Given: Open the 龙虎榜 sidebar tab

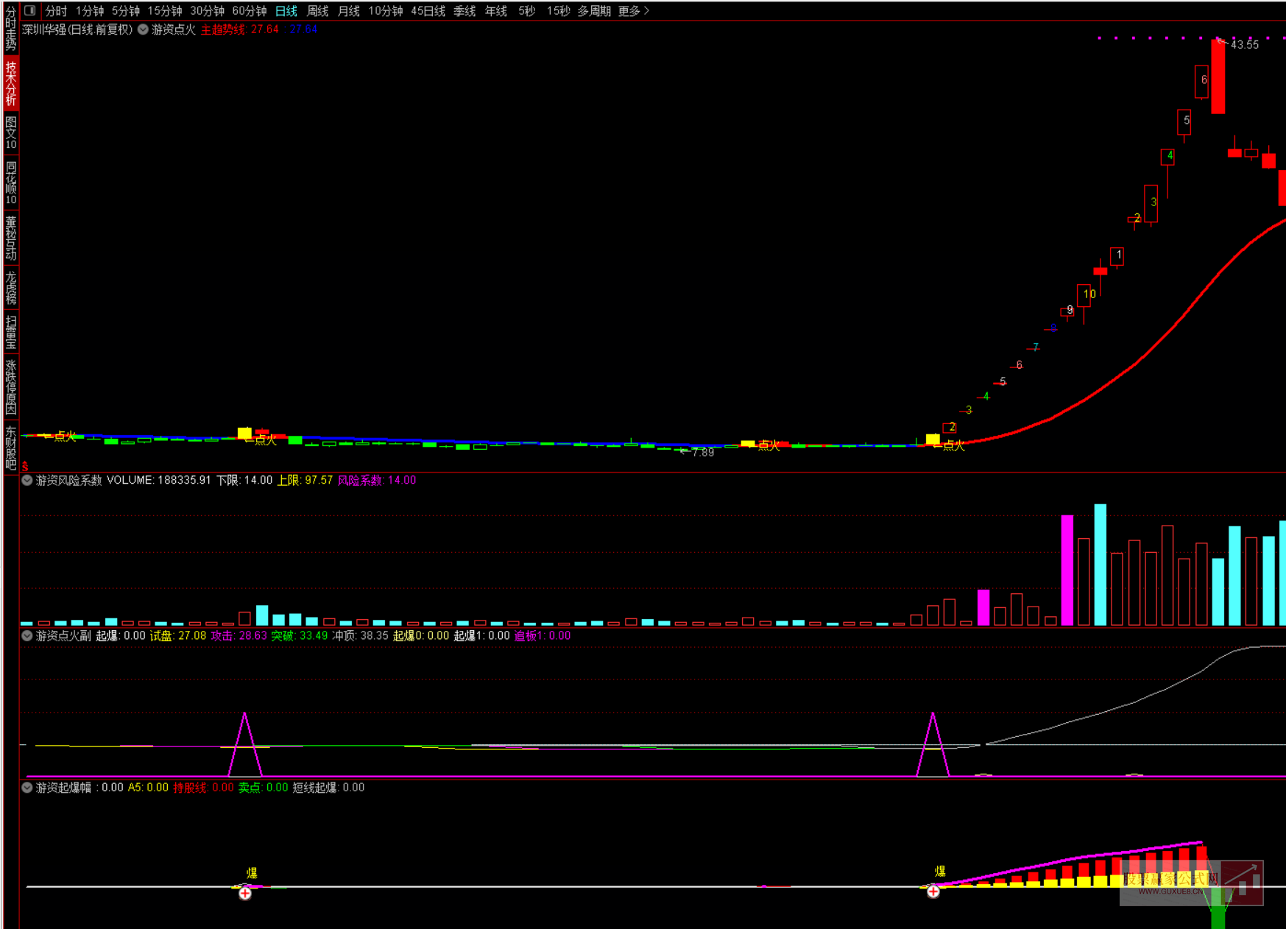Looking at the screenshot, I should pyautogui.click(x=10, y=288).
